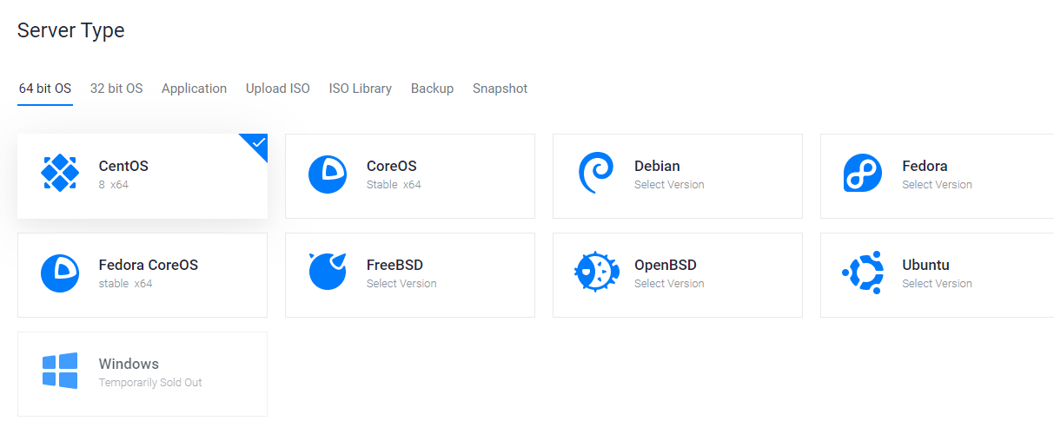Click the Windows logo icon

pyautogui.click(x=60, y=371)
